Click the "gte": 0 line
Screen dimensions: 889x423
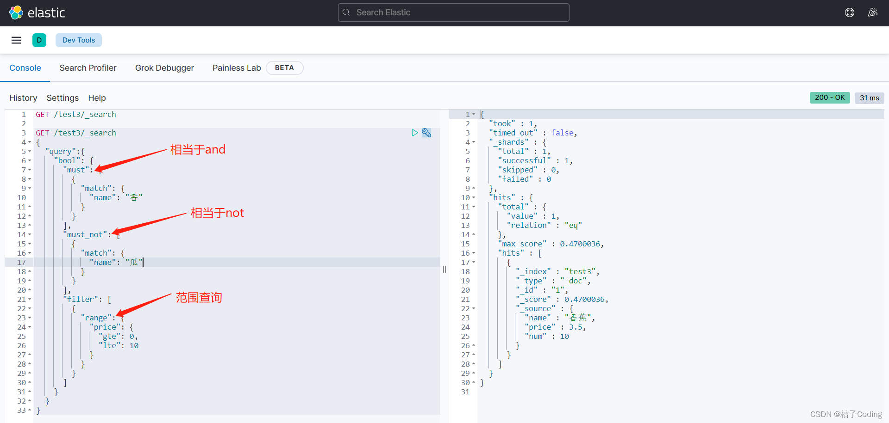coord(118,336)
